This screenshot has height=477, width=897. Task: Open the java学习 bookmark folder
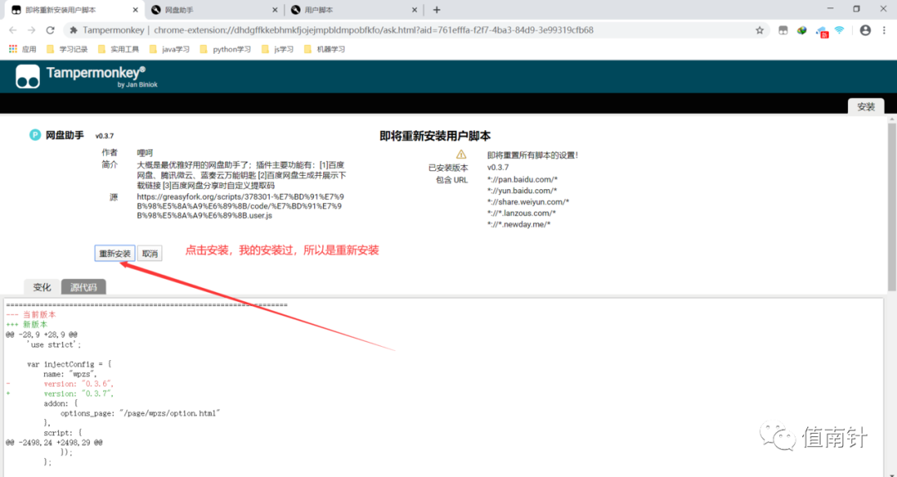point(169,49)
